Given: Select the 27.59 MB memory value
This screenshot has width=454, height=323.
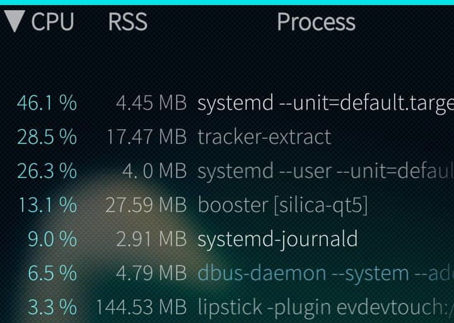Looking at the screenshot, I should [x=146, y=205].
